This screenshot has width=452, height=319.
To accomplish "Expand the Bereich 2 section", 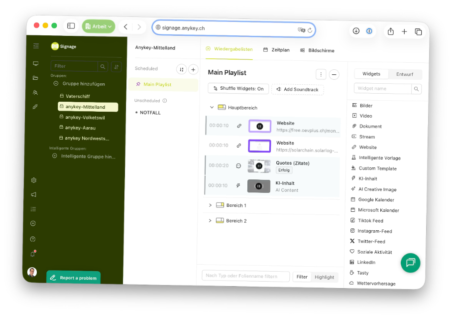I will (x=210, y=220).
